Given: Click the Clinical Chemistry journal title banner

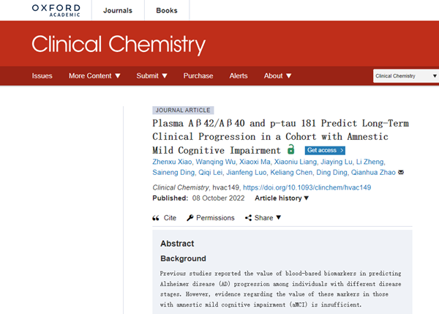Looking at the screenshot, I should [x=119, y=44].
